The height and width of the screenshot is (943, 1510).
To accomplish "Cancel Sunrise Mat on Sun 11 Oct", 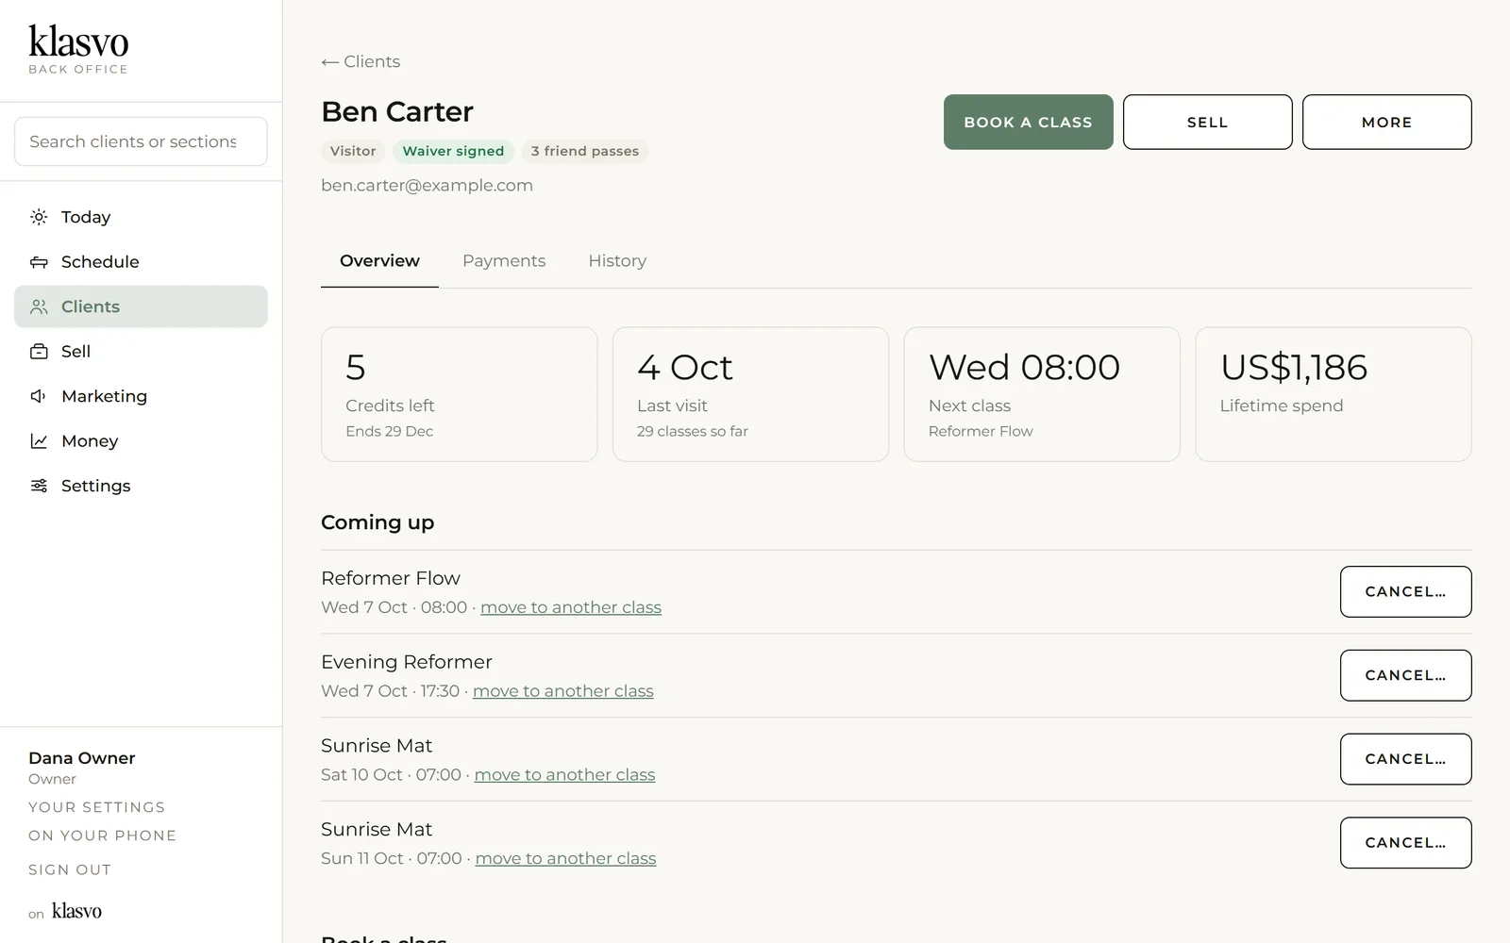I will pyautogui.click(x=1406, y=843).
